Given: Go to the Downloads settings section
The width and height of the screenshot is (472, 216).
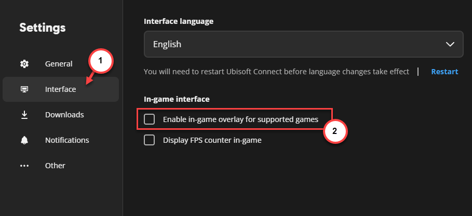Looking at the screenshot, I should tap(64, 115).
